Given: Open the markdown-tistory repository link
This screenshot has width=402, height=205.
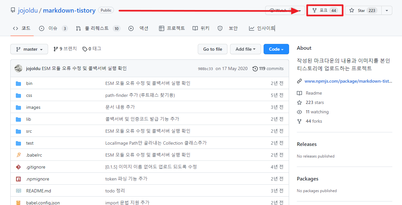Looking at the screenshot, I should pos(69,10).
